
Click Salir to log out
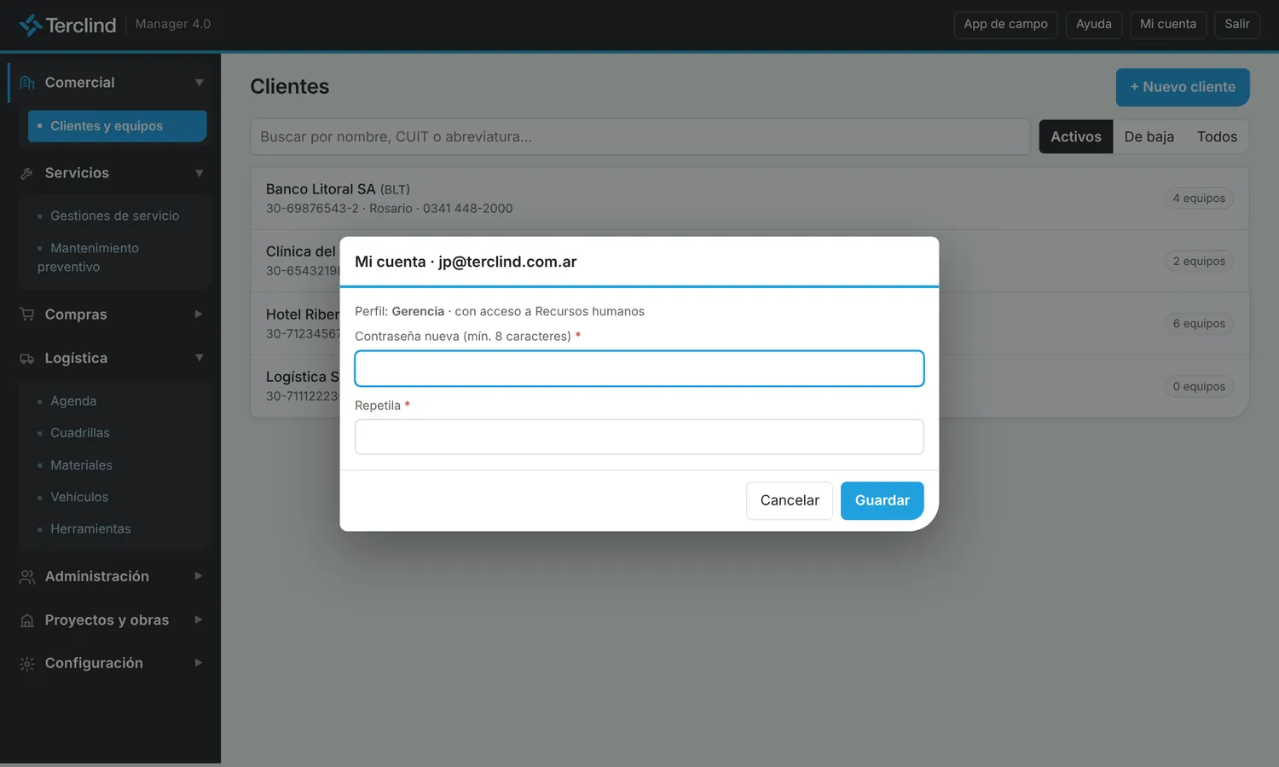coord(1237,25)
